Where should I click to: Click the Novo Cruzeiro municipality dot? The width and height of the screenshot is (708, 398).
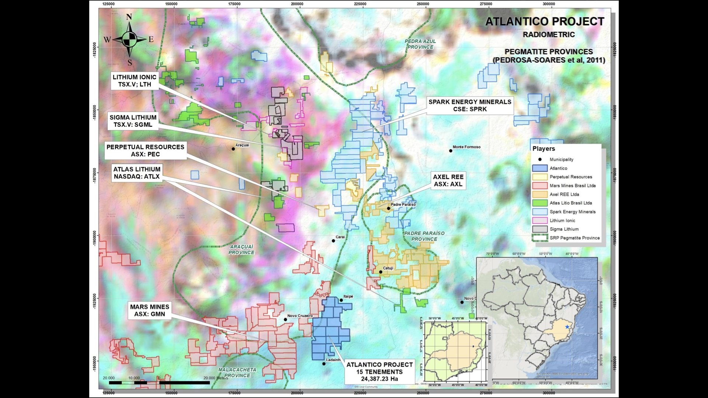pos(285,320)
